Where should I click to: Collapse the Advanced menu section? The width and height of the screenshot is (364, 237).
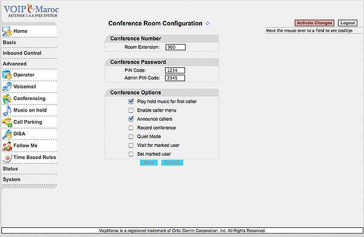15,64
